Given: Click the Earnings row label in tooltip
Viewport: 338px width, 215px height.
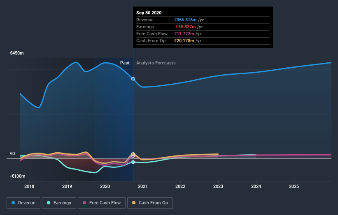Looking at the screenshot, I should click(145, 27).
